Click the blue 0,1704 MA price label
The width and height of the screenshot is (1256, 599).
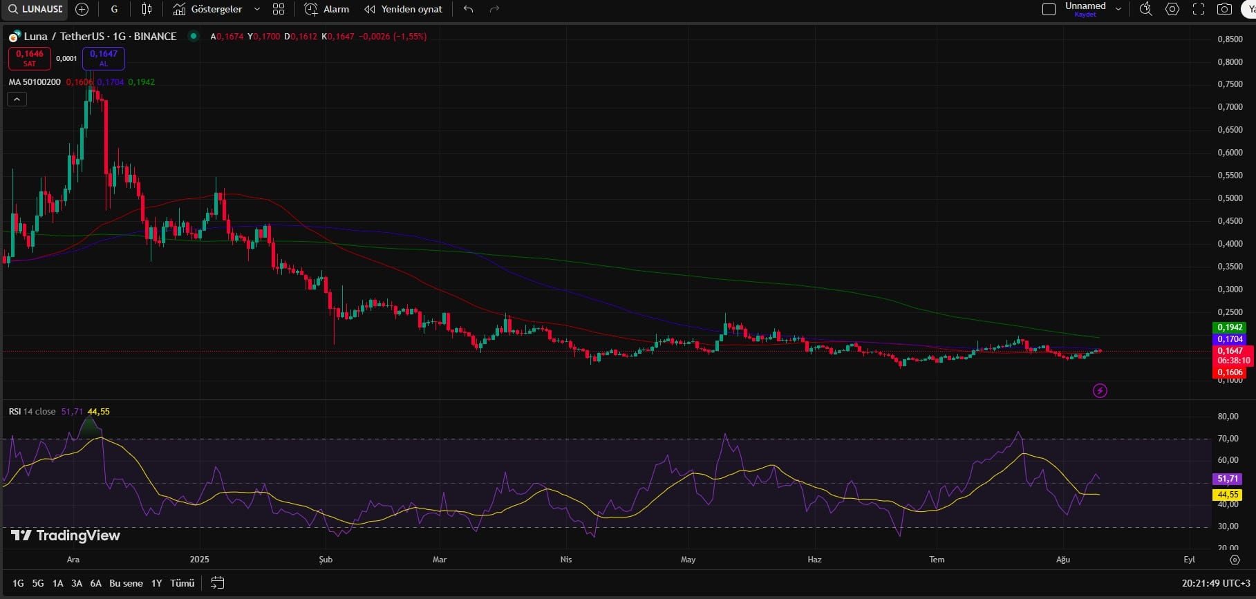tap(1230, 339)
